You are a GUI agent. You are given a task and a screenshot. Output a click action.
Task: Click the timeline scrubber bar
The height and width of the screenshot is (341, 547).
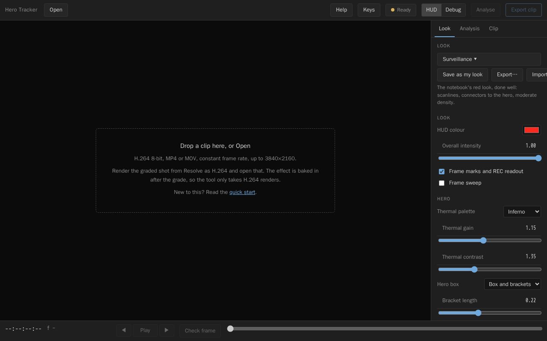[x=385, y=329]
